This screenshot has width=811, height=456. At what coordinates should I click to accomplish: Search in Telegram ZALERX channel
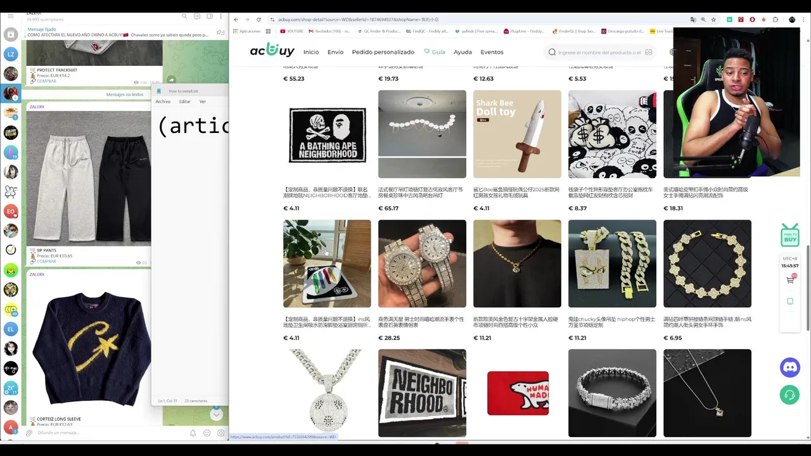point(184,16)
